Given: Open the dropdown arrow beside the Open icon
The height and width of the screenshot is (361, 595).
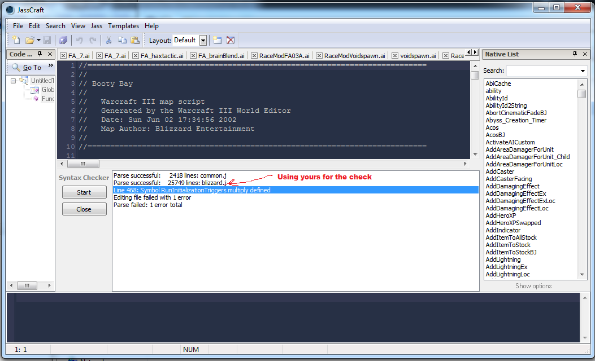Looking at the screenshot, I should click(x=38, y=40).
